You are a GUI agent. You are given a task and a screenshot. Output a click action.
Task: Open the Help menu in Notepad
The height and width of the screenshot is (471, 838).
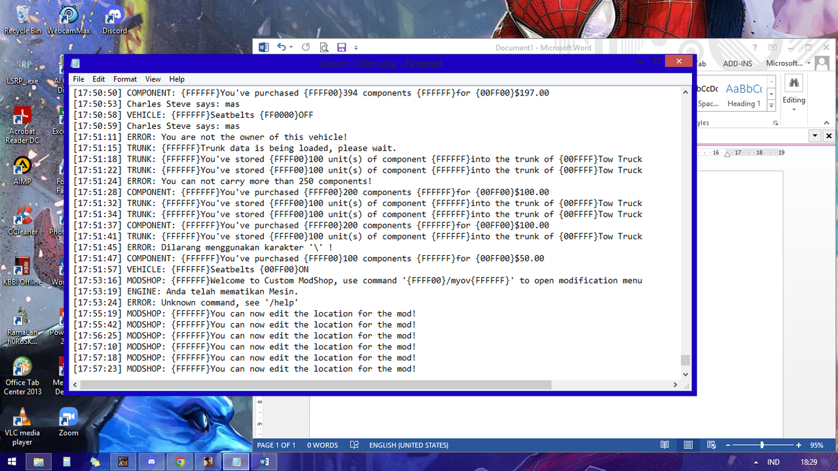pos(177,79)
